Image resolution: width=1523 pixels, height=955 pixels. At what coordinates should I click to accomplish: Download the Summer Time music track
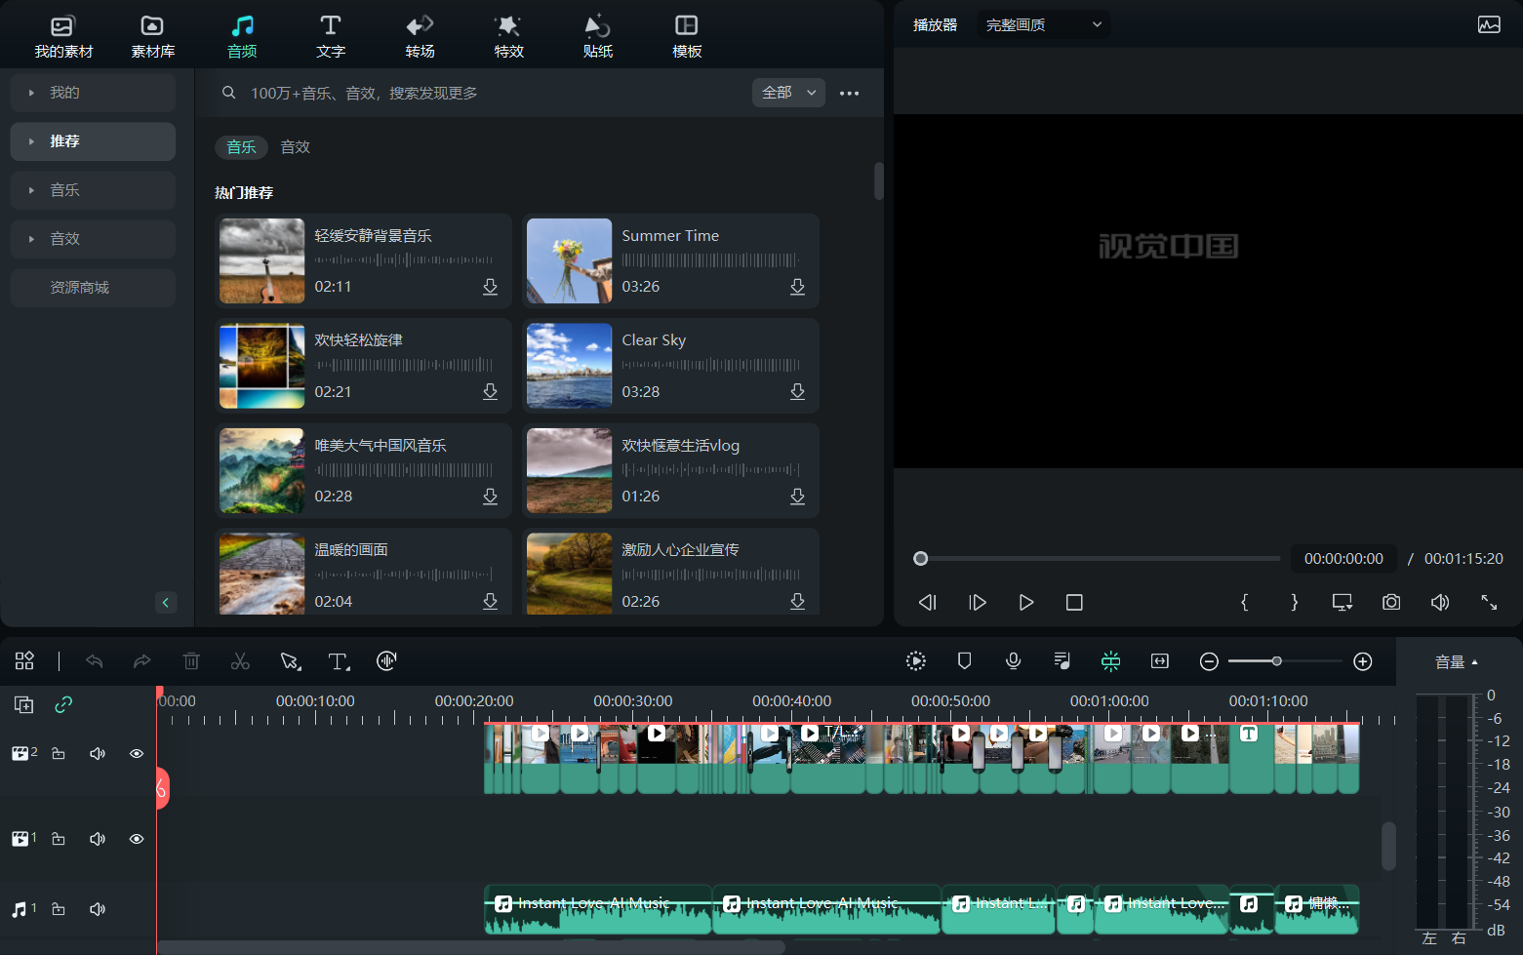(x=797, y=287)
